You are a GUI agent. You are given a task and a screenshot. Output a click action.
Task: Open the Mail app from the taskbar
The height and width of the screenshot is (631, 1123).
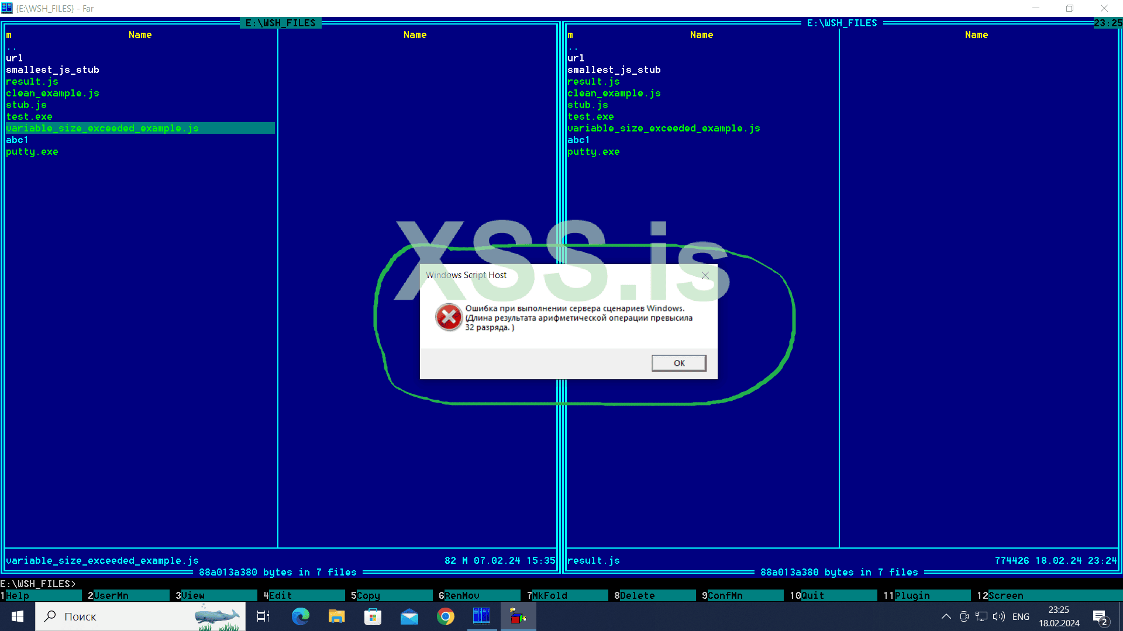tap(409, 616)
